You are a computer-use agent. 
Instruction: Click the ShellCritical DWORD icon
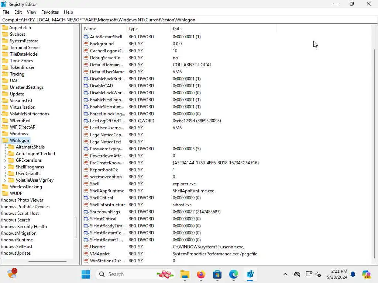[86, 198]
